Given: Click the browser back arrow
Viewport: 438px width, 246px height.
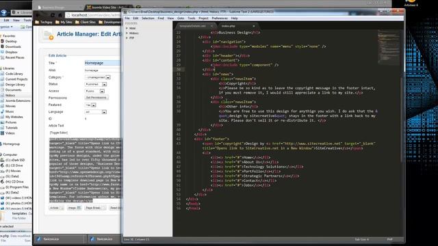Looking at the screenshot, I should (x=38, y=15).
